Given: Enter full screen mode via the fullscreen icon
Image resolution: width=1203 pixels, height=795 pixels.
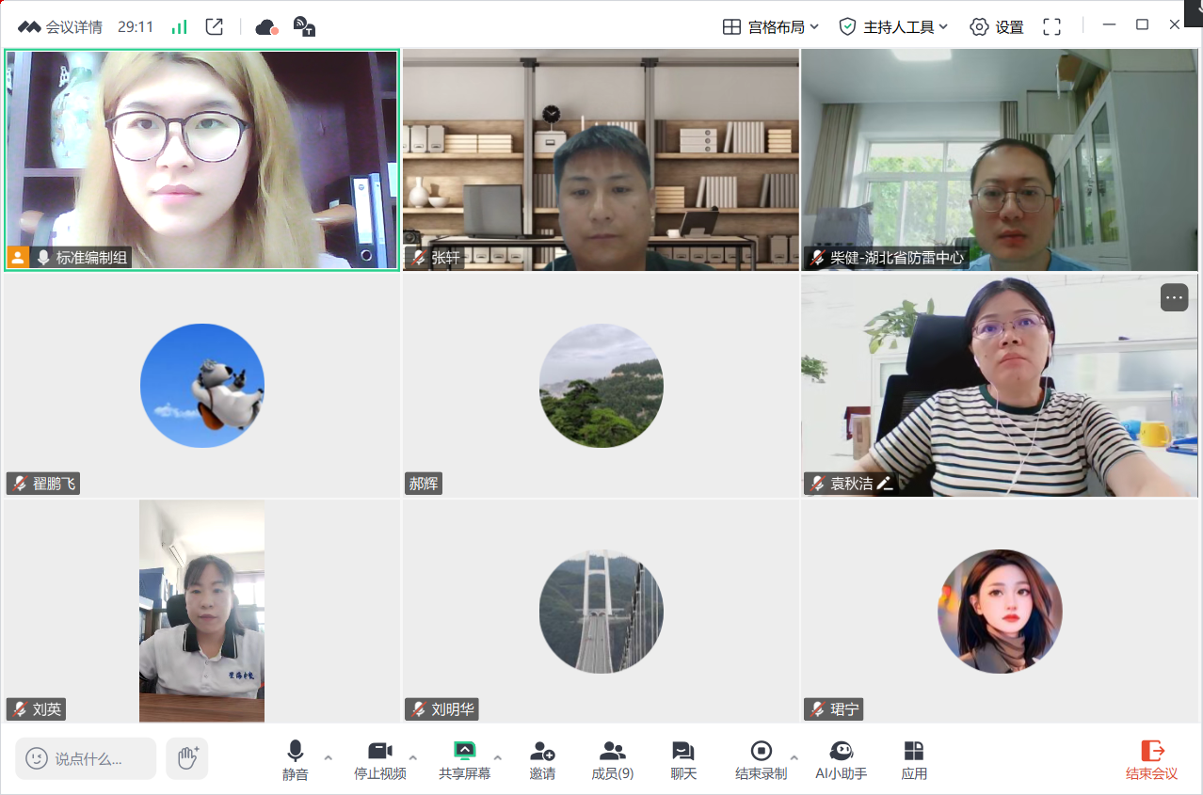Looking at the screenshot, I should point(1051,26).
